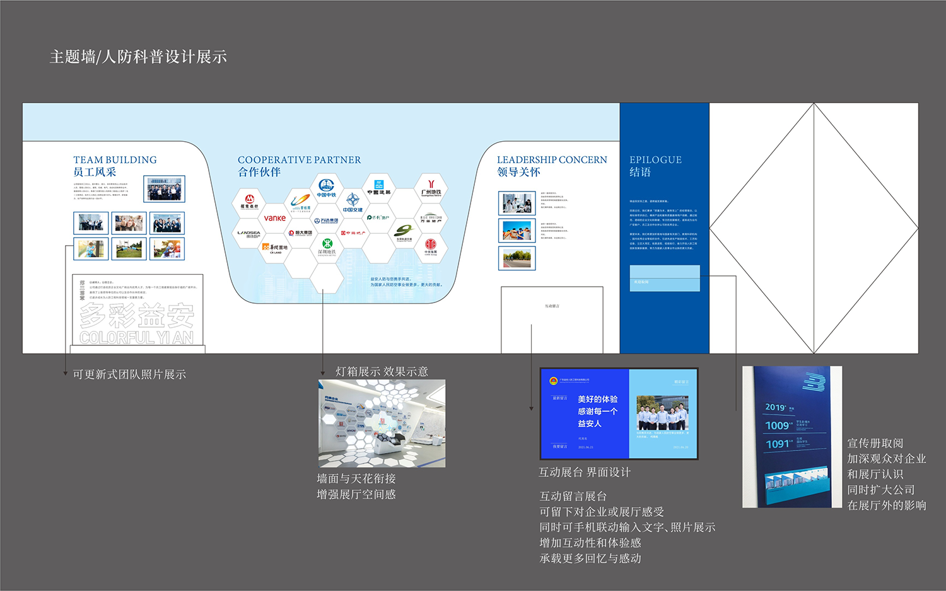946x591 pixels.
Task: Select the date 2021.06.20 on the screen
Action: click(681, 447)
